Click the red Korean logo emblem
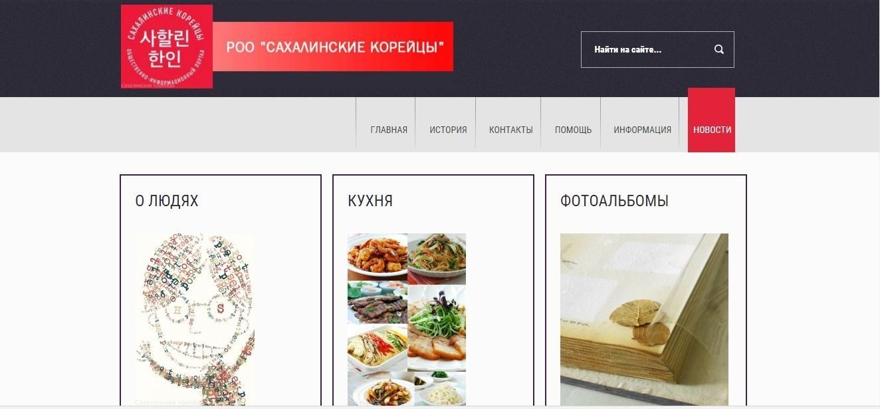 (x=167, y=47)
